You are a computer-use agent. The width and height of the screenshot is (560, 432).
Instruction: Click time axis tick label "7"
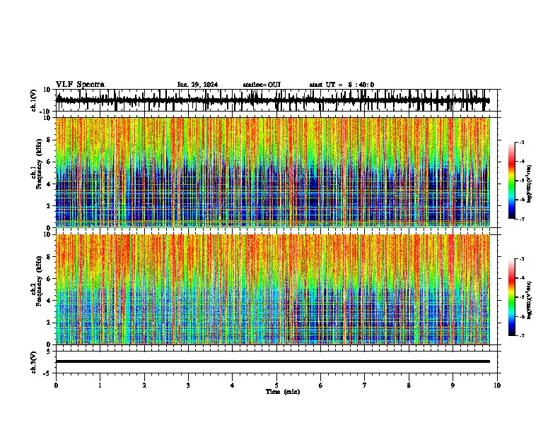point(365,385)
